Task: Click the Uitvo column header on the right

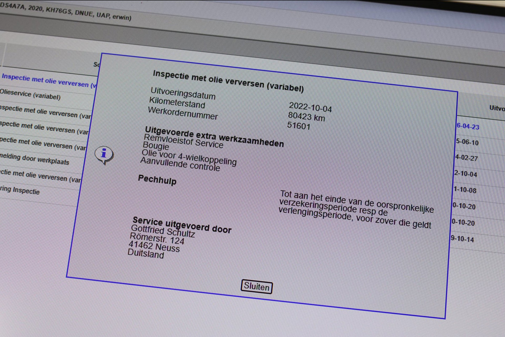Action: click(497, 108)
